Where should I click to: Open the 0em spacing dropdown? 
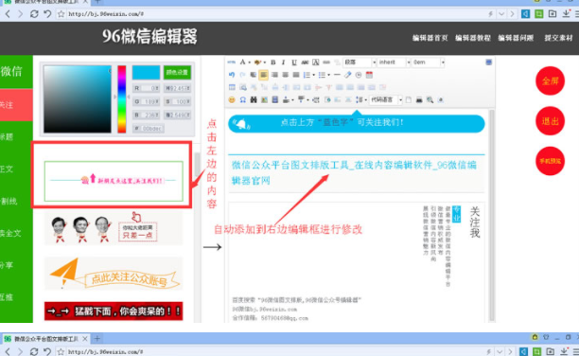428,62
